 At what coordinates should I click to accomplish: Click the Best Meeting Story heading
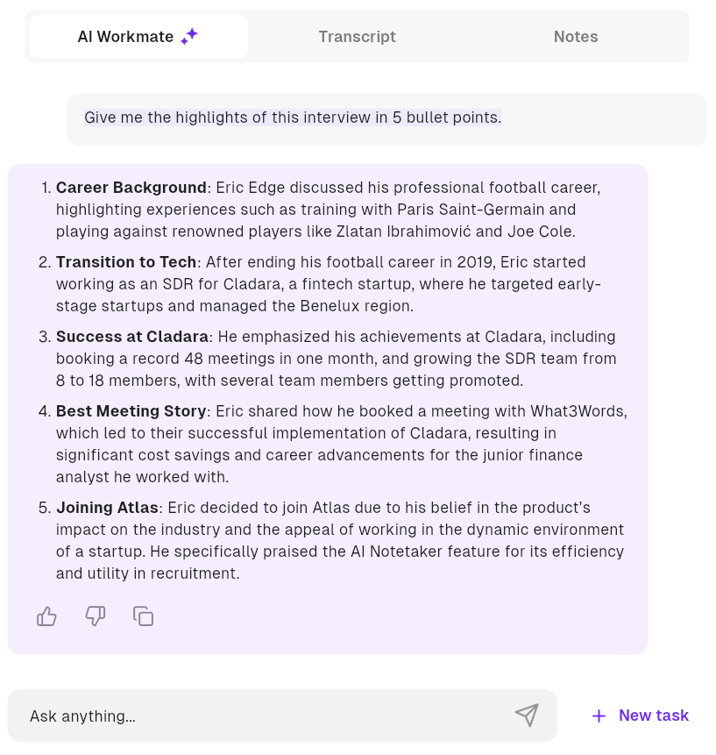[x=131, y=411]
